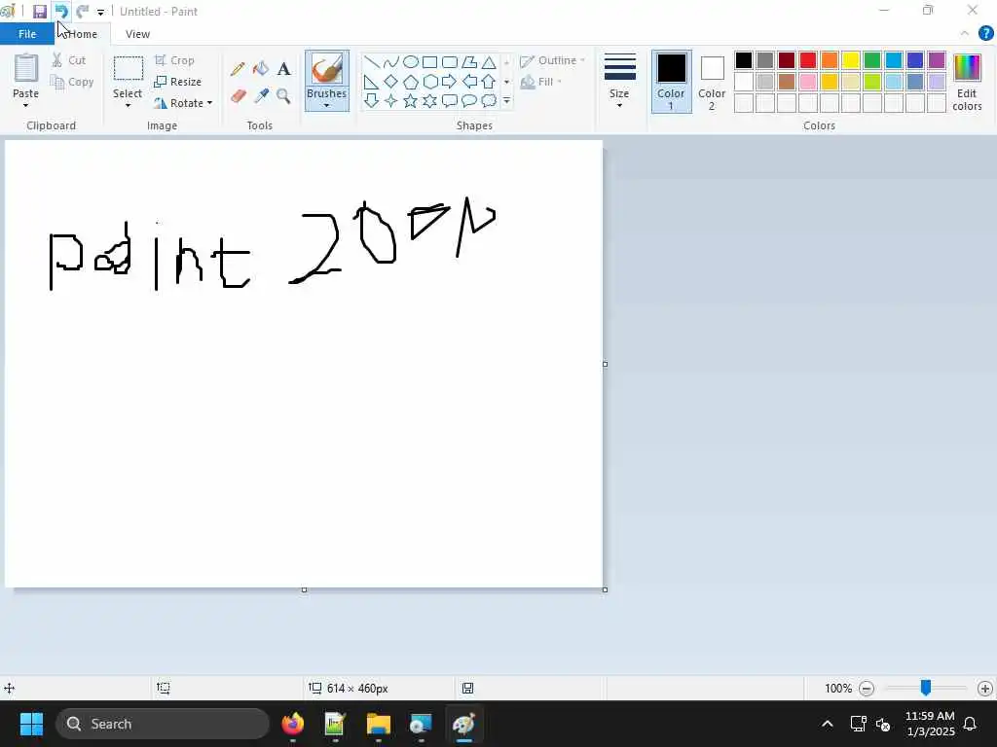Choose the Curve shape
This screenshot has height=747, width=997.
click(x=391, y=62)
